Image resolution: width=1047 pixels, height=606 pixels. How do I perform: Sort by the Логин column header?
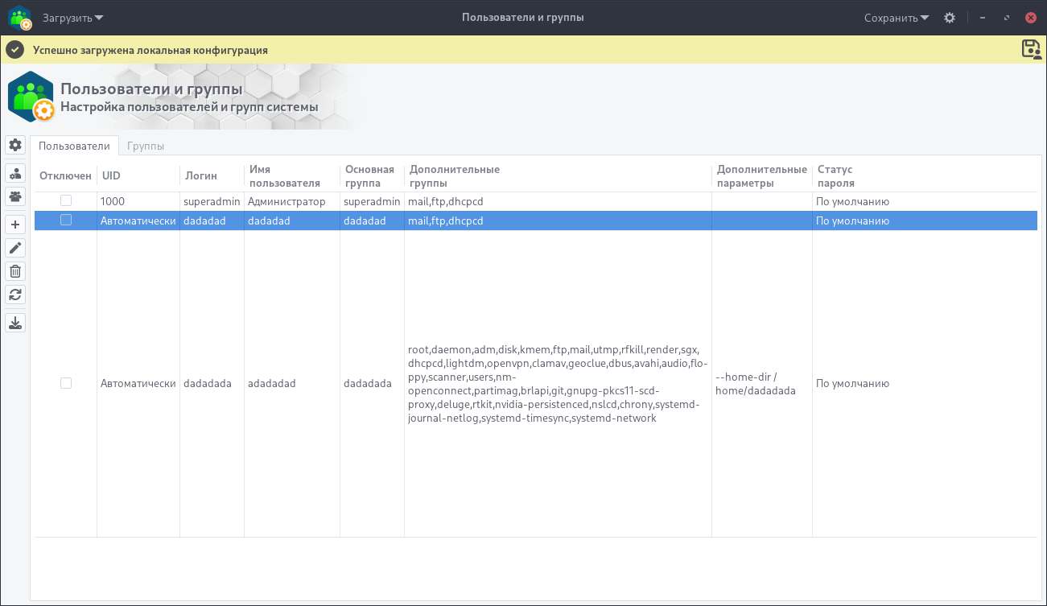point(201,175)
